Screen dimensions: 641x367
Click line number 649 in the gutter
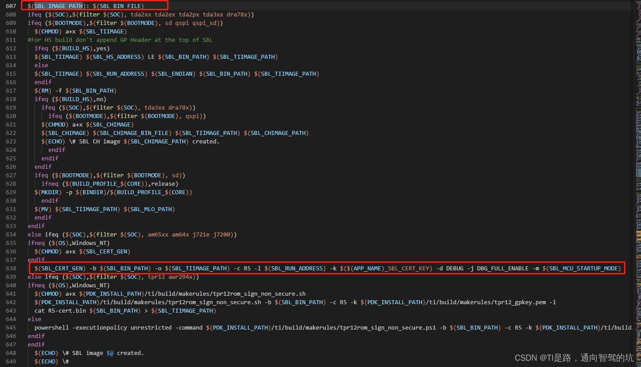(11, 361)
